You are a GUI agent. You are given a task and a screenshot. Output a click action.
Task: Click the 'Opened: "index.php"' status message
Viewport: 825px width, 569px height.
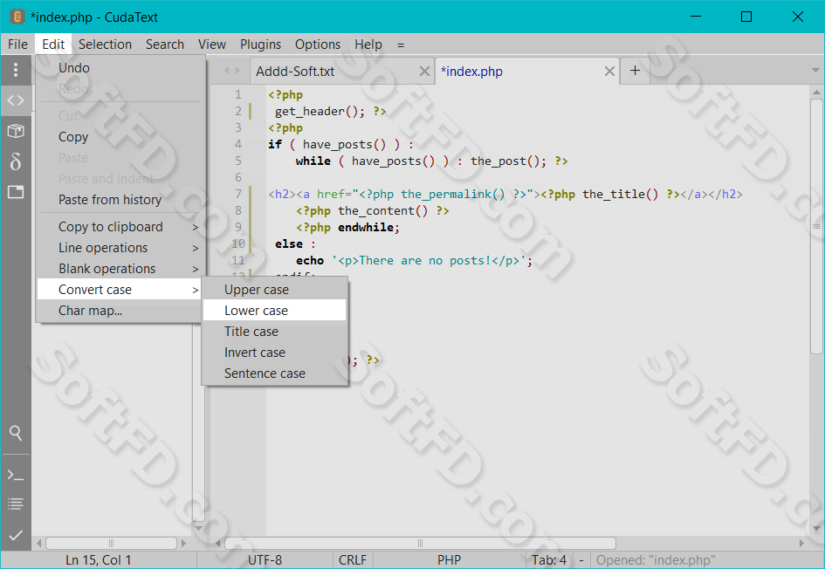point(656,560)
